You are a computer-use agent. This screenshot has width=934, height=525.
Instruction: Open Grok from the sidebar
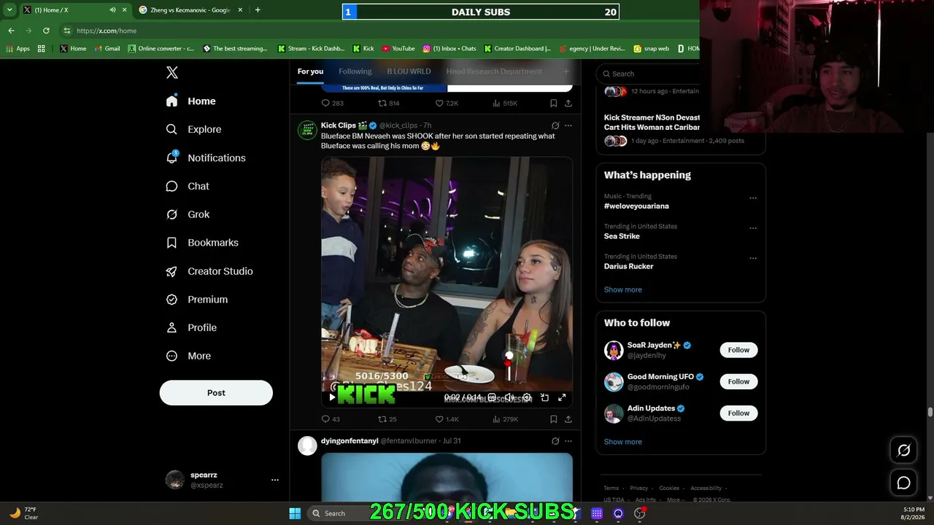pyautogui.click(x=188, y=214)
